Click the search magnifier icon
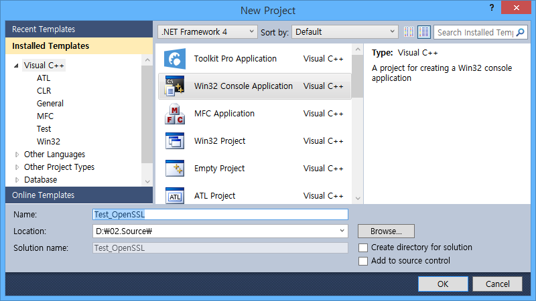This screenshot has width=536, height=301. click(x=521, y=32)
